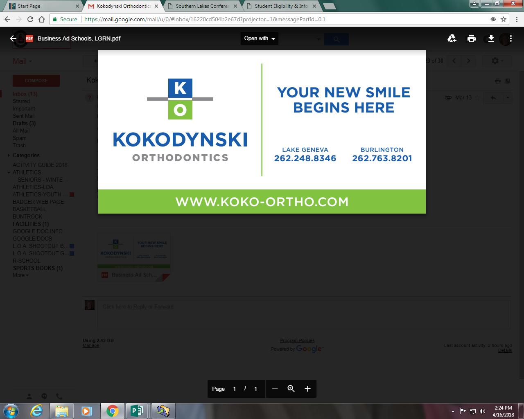Launch Internet Explorer from the taskbar
Image resolution: width=524 pixels, height=419 pixels.
click(x=36, y=411)
